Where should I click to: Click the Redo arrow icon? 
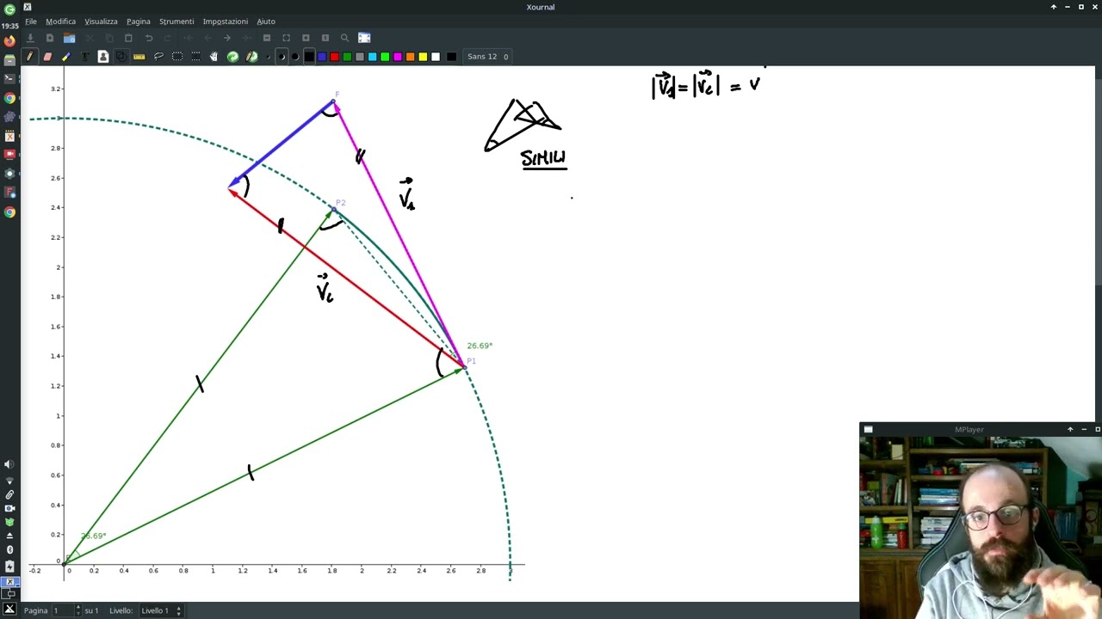pyautogui.click(x=168, y=38)
